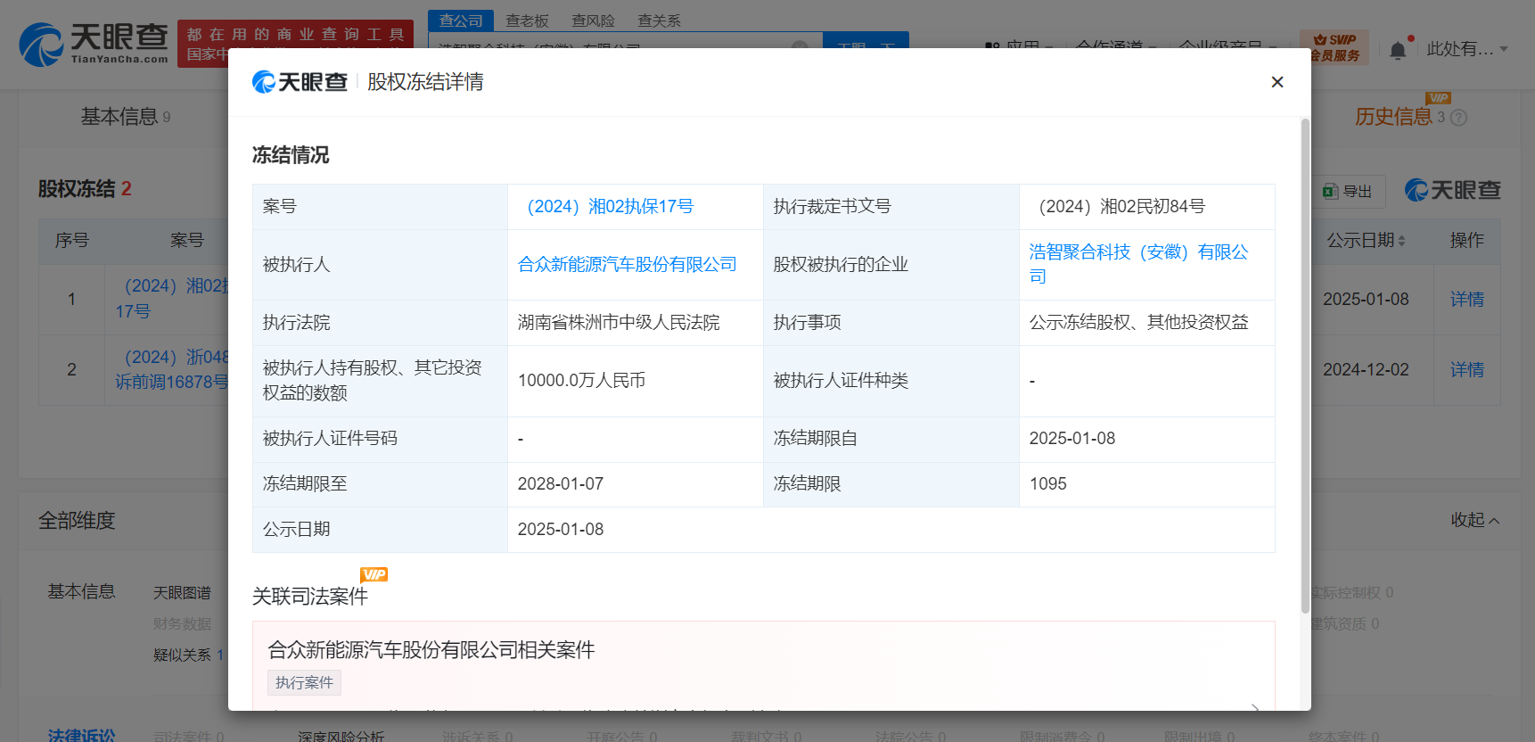Open the 历史信息 tab
1535x742 pixels.
click(1393, 117)
